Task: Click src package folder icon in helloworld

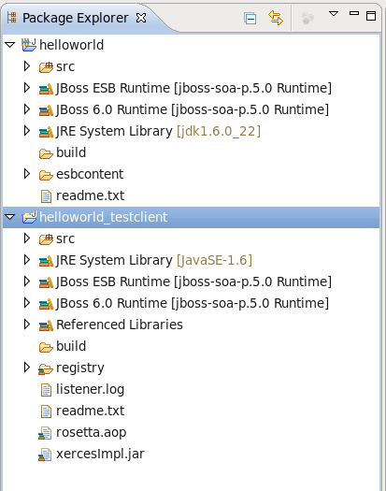Action: tap(46, 67)
